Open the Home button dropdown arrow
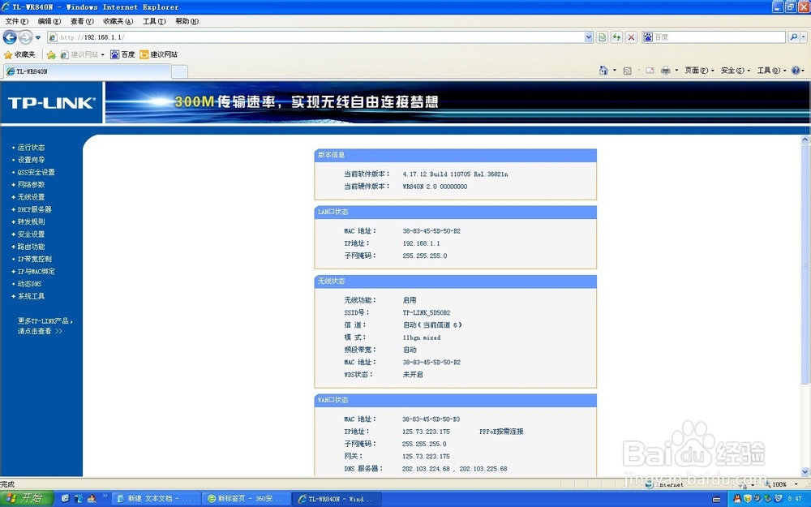Screen dimensions: 811x507 (615, 71)
